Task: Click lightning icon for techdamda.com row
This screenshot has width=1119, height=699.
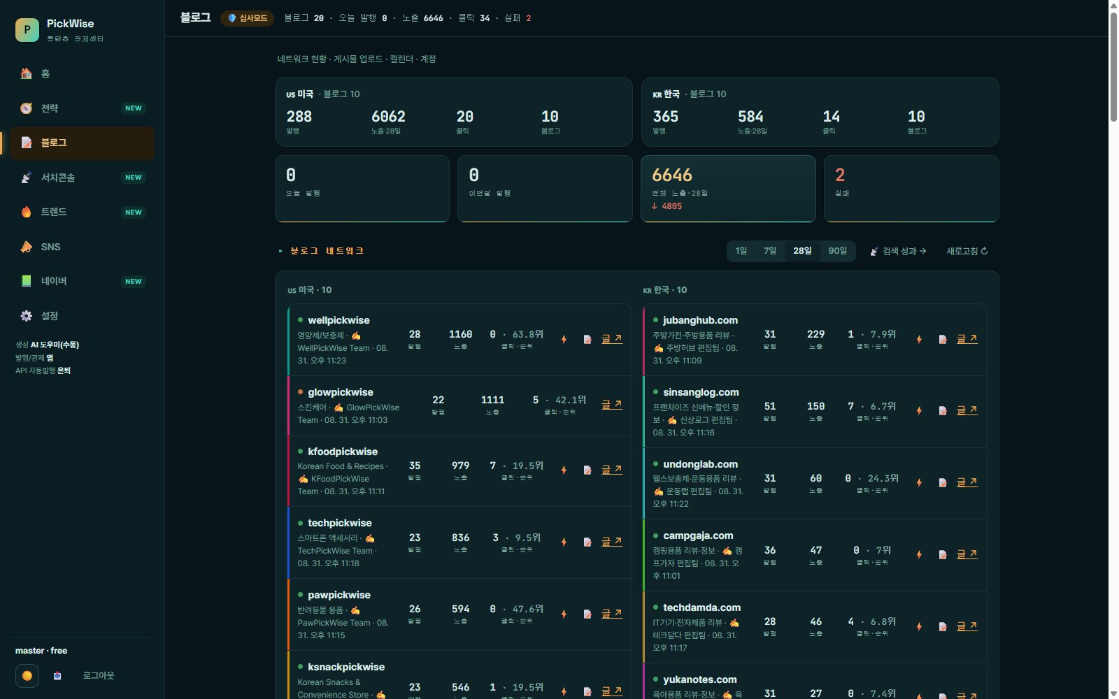Action: click(920, 627)
